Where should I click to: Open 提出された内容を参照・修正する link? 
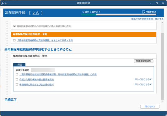coord(147,19)
